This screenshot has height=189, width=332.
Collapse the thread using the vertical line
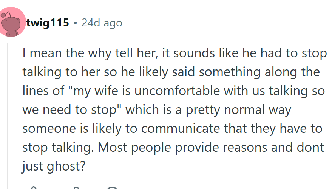click(8, 113)
